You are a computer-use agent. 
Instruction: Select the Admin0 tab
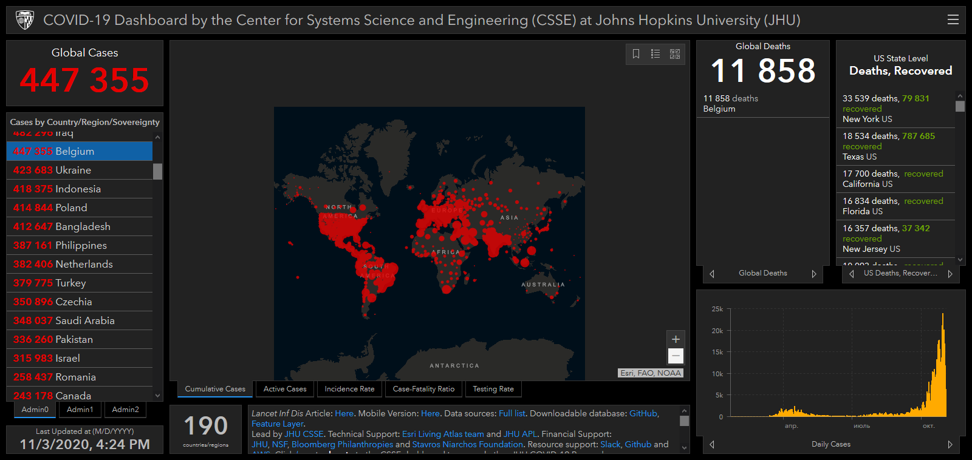pyautogui.click(x=35, y=410)
